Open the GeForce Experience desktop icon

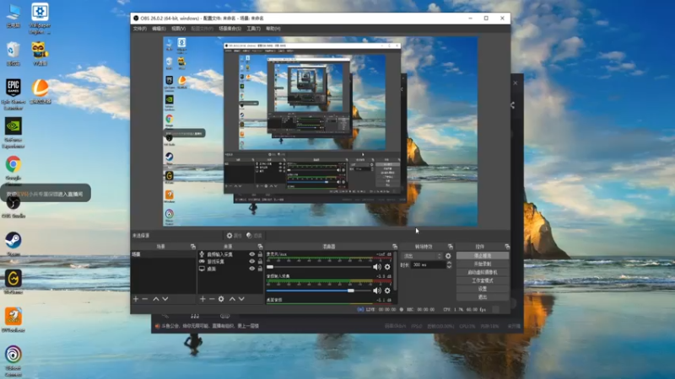coord(13,133)
